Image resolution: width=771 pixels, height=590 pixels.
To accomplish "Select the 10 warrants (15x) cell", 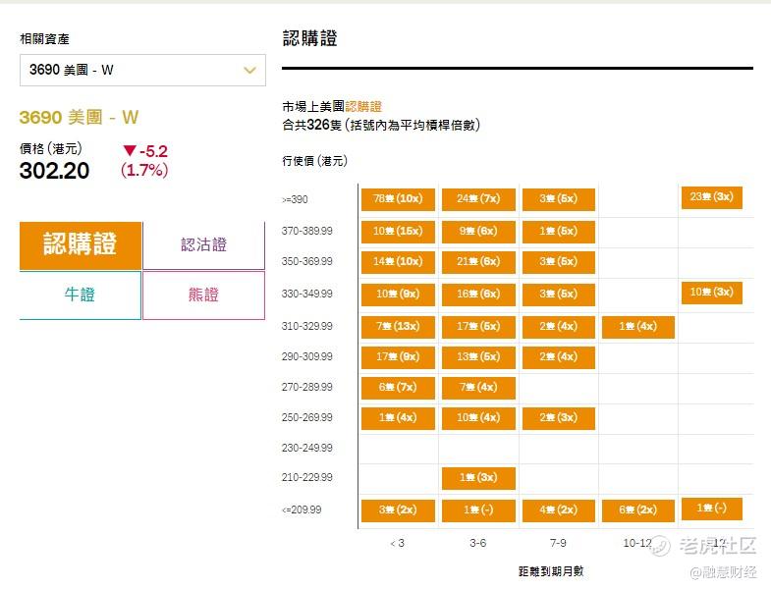I will [x=399, y=232].
